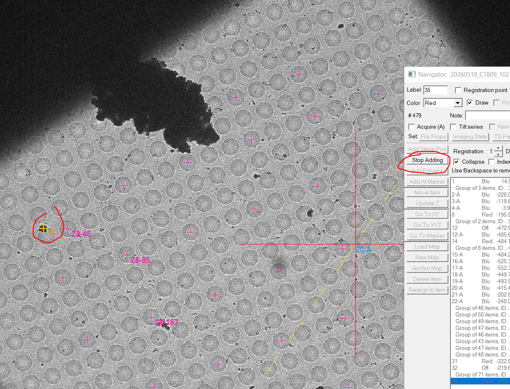The image size is (510, 389).
Task: Click the Go To XY button
Action: (427, 214)
